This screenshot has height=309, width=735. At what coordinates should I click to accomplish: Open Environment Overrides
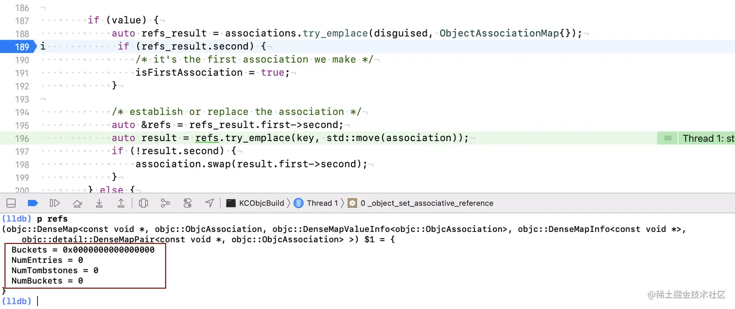click(x=188, y=203)
